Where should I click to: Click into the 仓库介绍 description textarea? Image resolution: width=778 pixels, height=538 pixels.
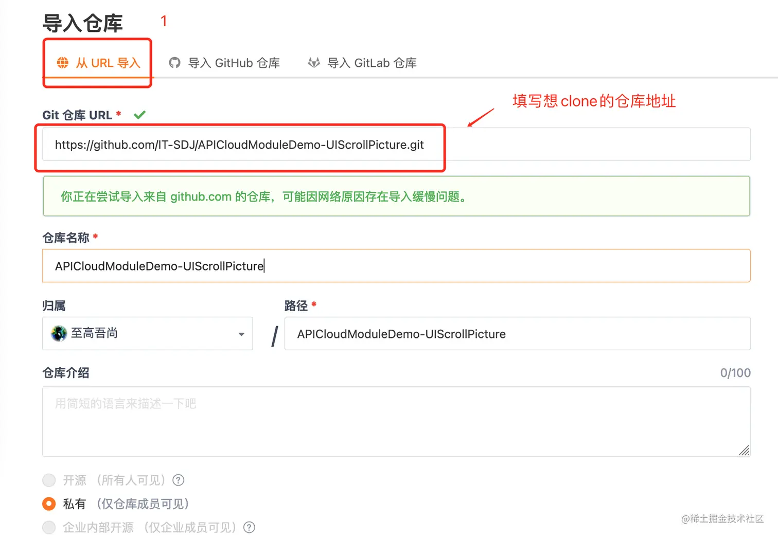(396, 422)
